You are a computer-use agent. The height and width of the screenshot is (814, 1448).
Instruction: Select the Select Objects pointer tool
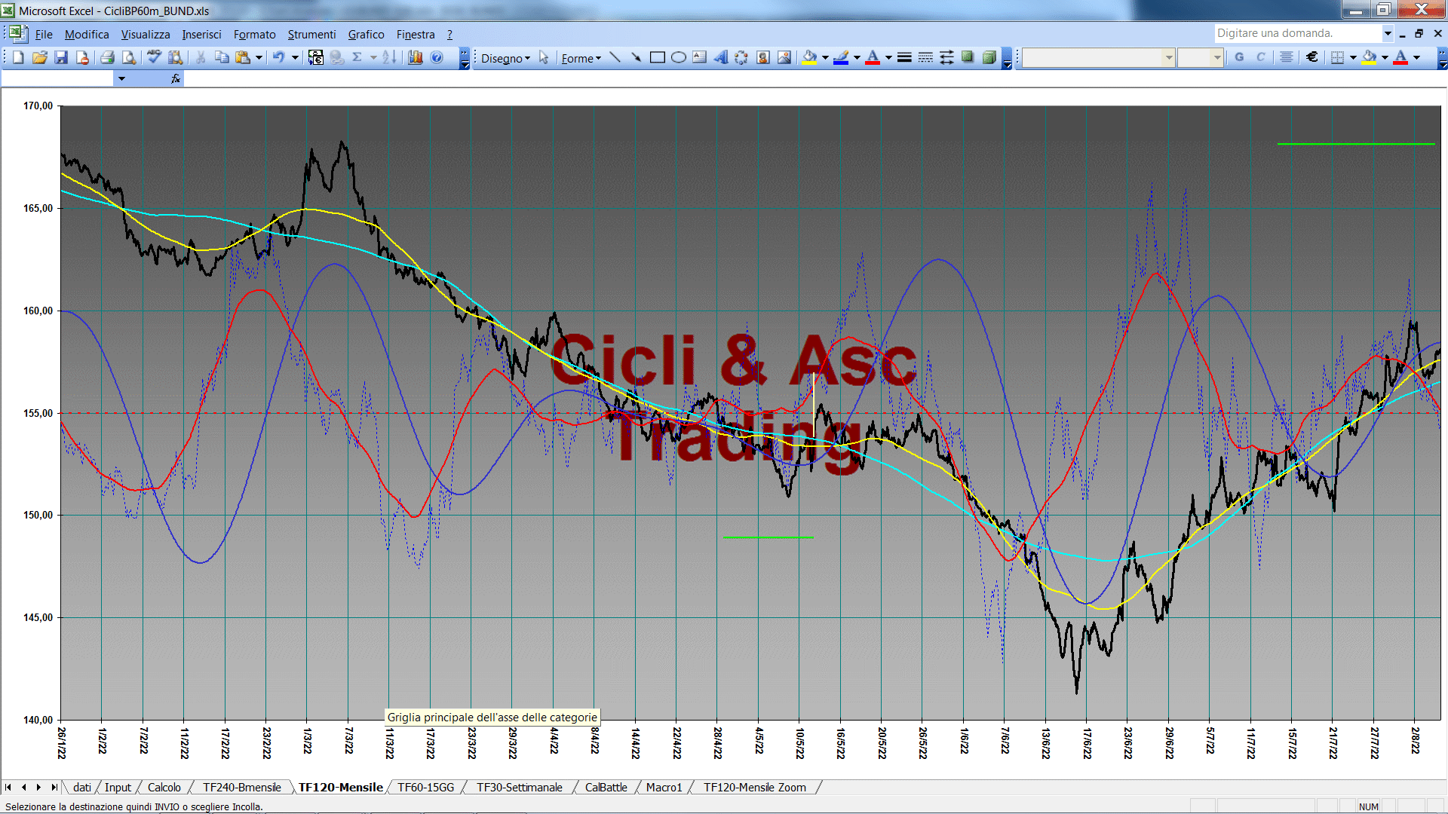click(x=544, y=57)
